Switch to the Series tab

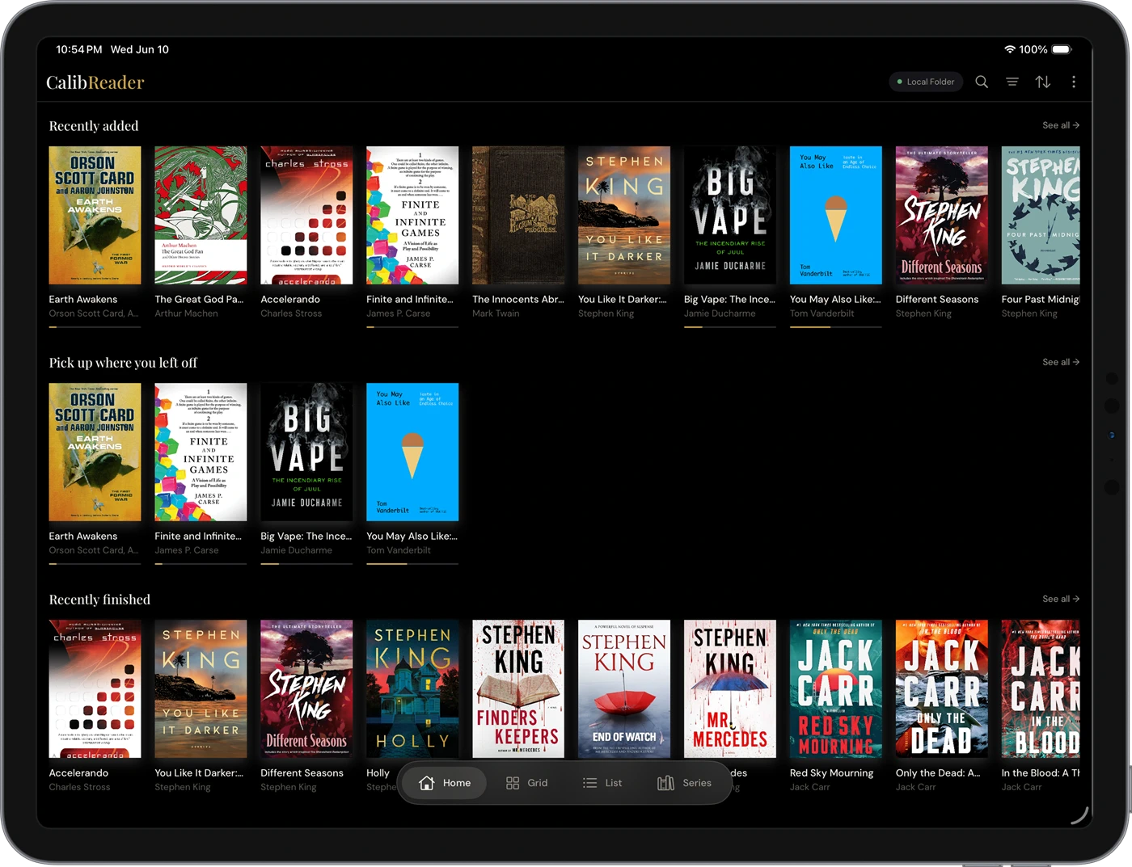click(685, 783)
